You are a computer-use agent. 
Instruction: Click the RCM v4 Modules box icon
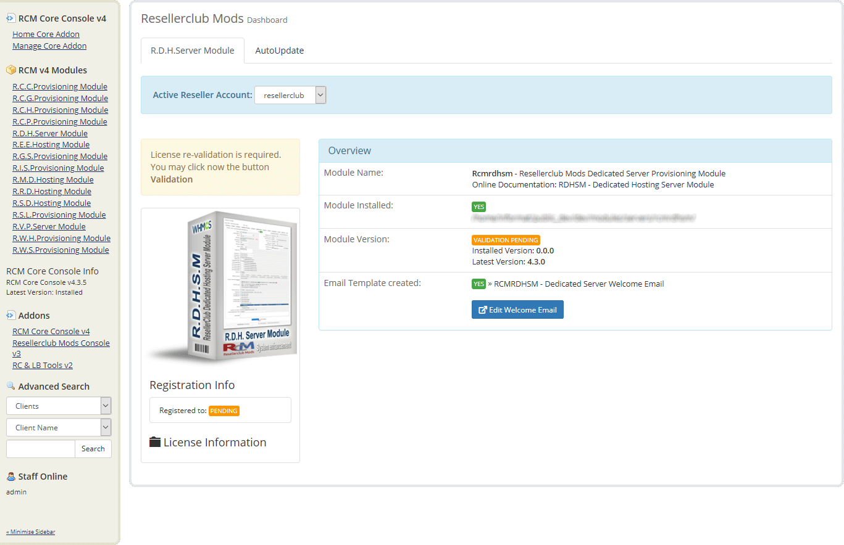pos(10,70)
